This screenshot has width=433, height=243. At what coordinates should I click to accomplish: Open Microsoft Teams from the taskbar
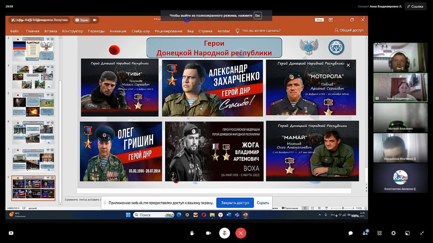(x=237, y=215)
